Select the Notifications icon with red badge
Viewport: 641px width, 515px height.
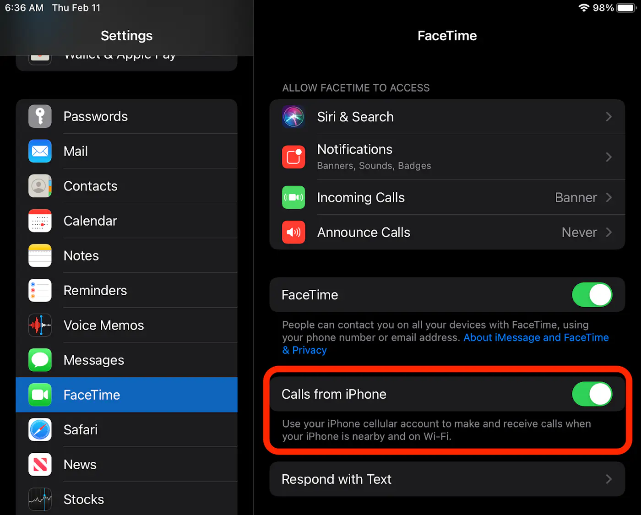coord(293,157)
